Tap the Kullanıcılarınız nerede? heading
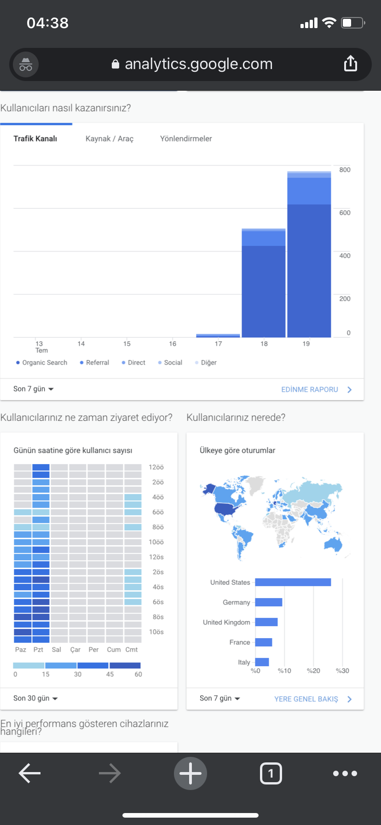Viewport: 381px width, 825px height. 236,417
